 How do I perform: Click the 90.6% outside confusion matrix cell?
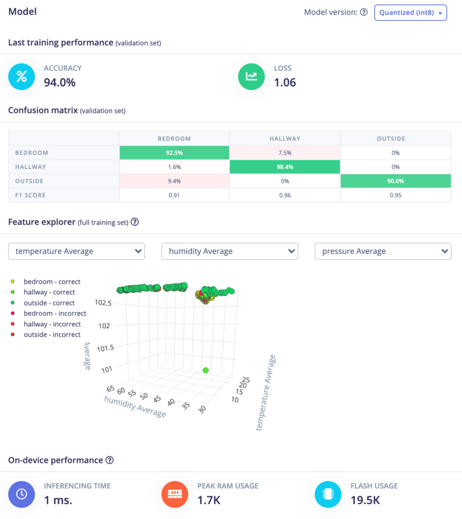click(396, 181)
